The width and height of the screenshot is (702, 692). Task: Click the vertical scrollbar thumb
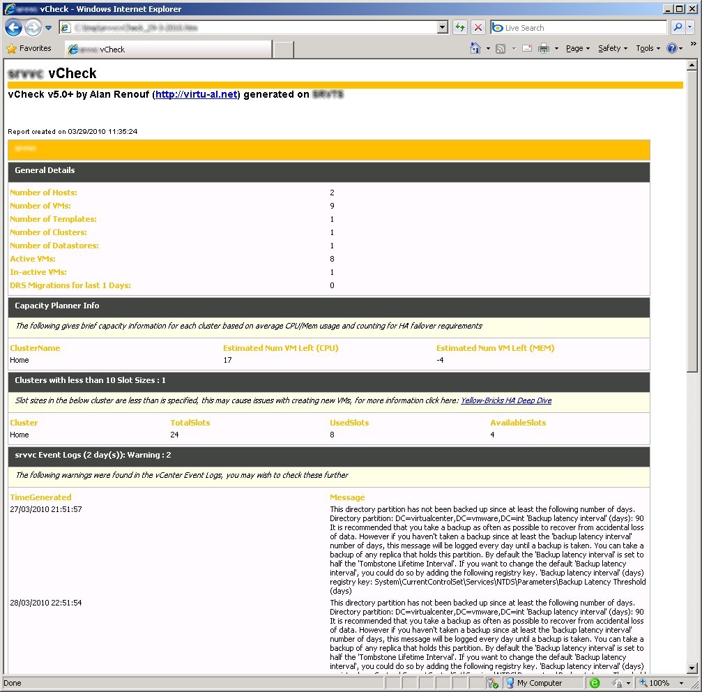(692, 222)
